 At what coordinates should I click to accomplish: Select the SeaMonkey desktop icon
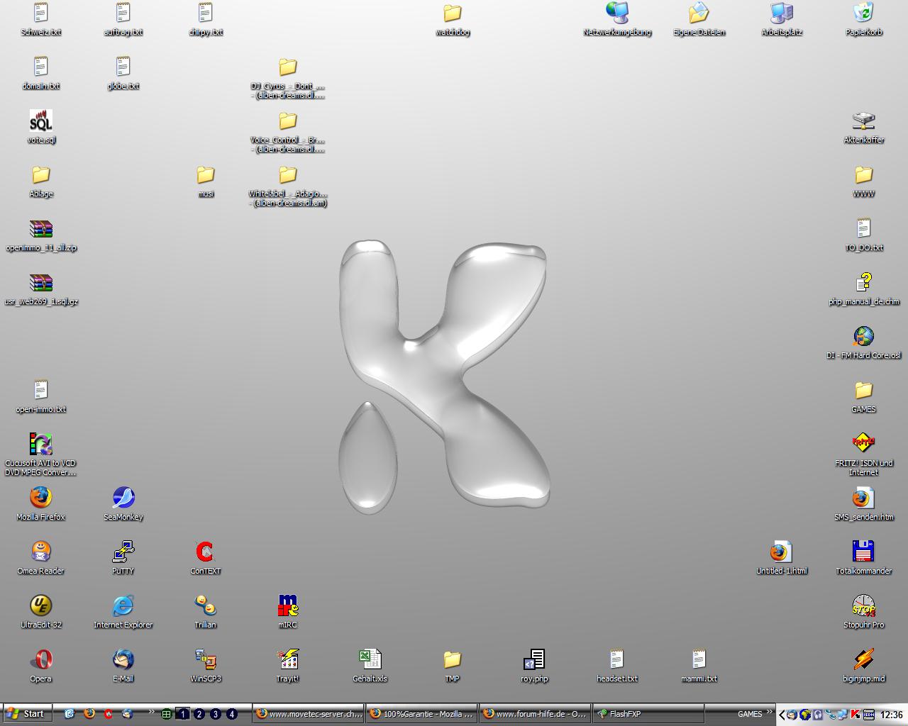[123, 498]
